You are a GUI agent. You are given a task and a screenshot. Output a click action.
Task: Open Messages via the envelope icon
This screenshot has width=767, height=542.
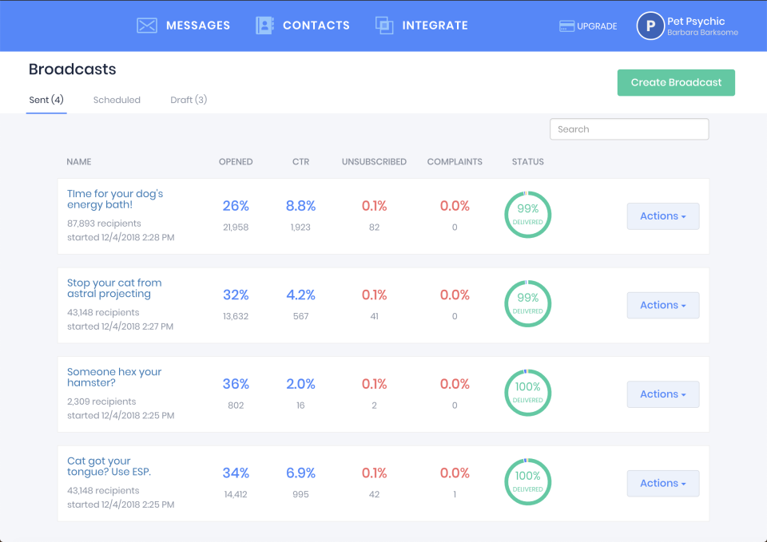coord(146,25)
